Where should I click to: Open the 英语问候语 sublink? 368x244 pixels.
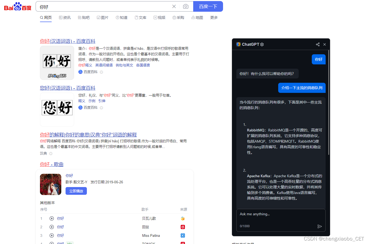[x=104, y=65]
